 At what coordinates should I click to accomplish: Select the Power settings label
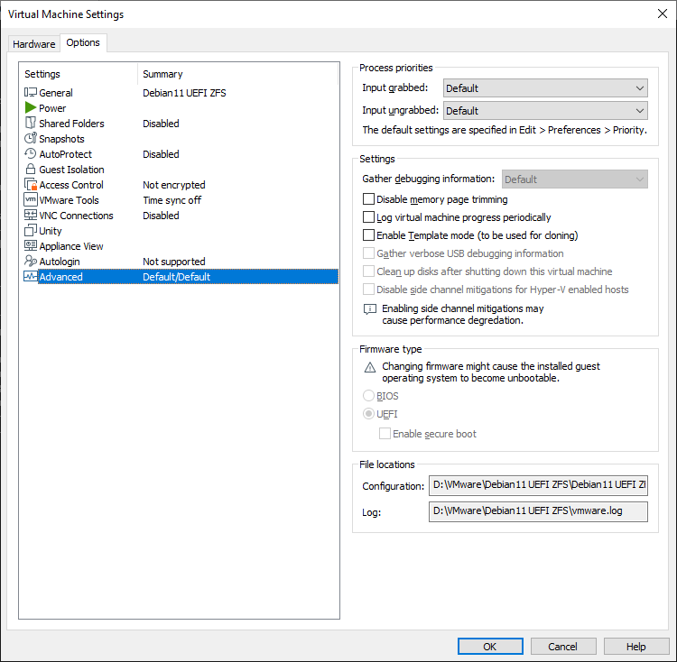[52, 108]
